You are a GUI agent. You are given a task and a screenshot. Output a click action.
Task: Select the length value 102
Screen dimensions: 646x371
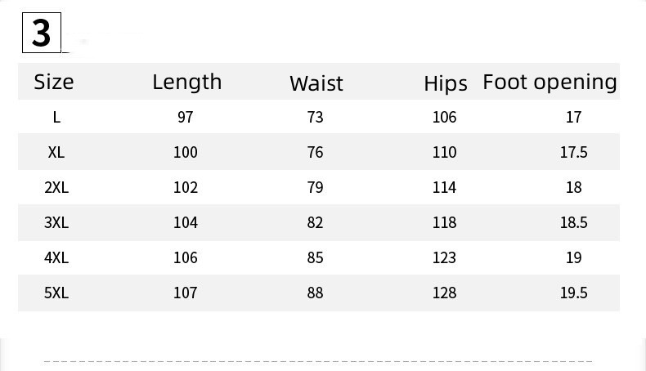186,187
